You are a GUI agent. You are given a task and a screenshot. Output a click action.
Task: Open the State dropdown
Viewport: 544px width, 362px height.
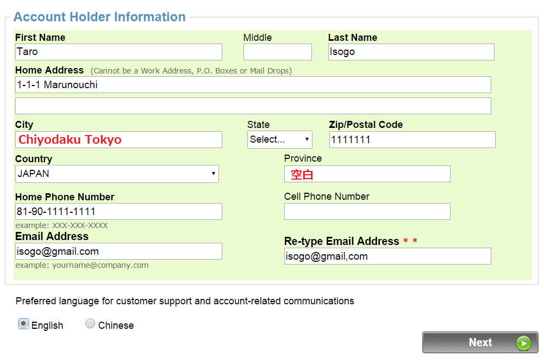click(279, 139)
